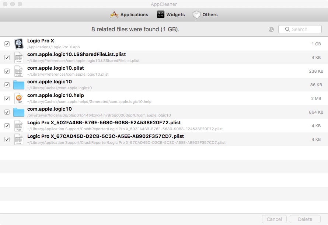Zoom the AppCleaner window
Image resolution: width=328 pixels, height=225 pixels.
point(20,4)
